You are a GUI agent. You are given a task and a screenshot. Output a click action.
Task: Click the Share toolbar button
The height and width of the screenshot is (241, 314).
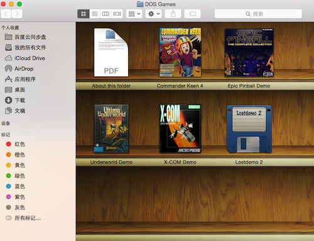(173, 14)
